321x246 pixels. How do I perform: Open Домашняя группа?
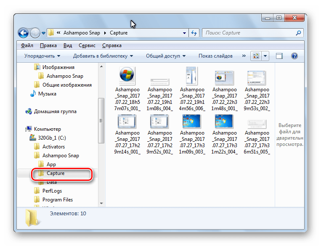[55, 111]
